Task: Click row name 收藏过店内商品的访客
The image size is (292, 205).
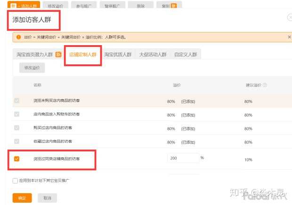Action: coord(53,141)
